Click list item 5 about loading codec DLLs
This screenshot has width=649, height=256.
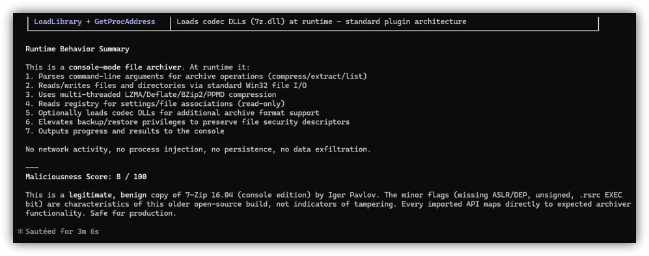[x=173, y=112]
